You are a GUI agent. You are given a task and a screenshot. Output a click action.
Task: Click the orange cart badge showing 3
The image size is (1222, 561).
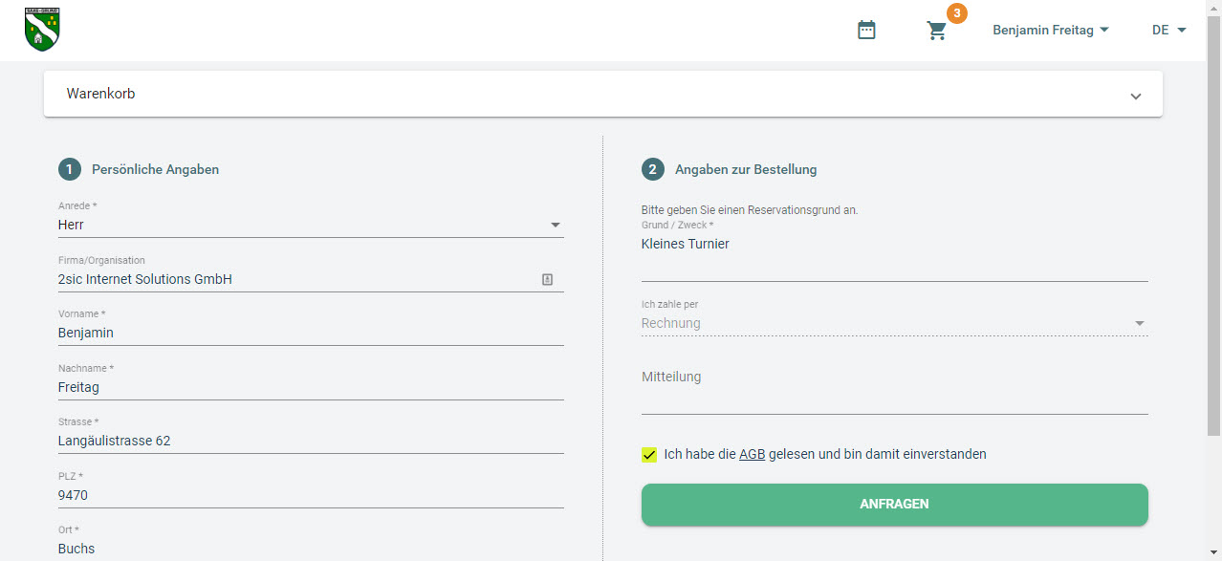(956, 13)
